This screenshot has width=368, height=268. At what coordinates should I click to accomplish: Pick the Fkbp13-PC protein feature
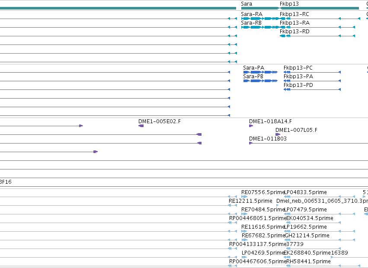[298, 68]
